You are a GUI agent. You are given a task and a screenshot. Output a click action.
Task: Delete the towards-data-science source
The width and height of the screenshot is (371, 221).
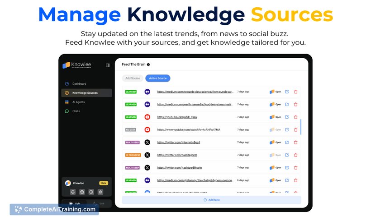295,92
